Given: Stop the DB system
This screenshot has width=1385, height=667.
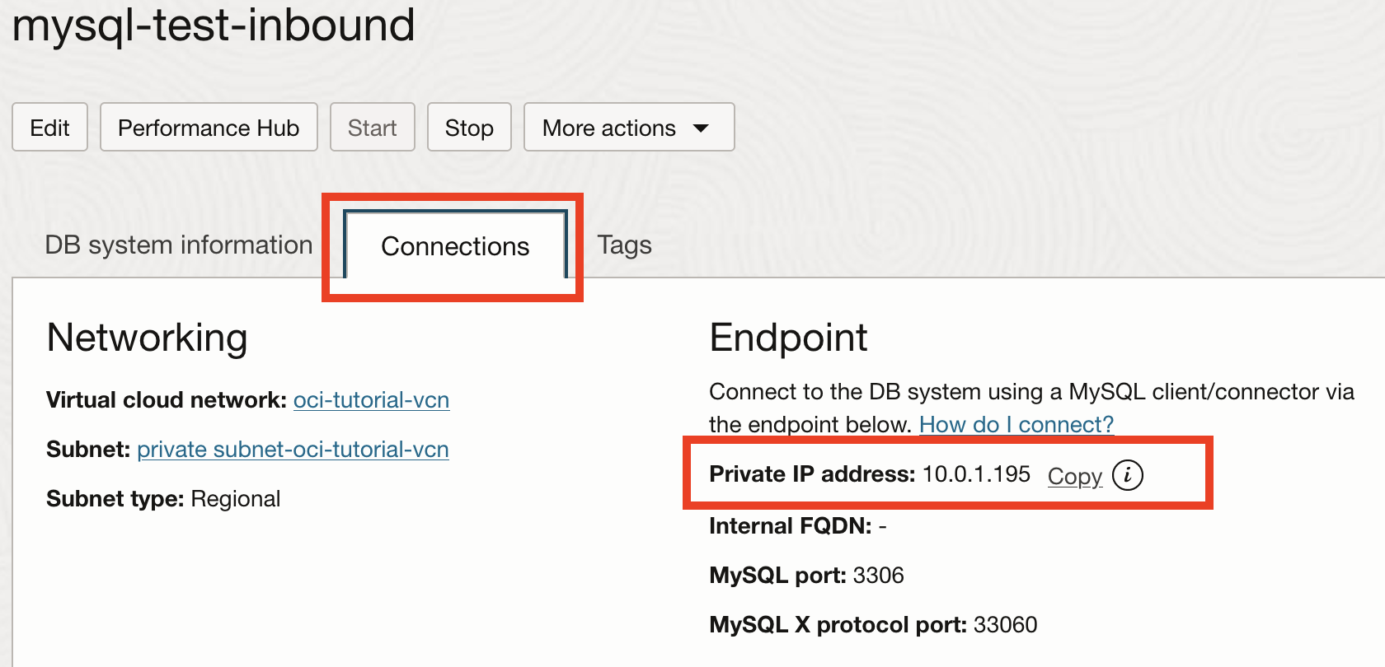Looking at the screenshot, I should (469, 128).
